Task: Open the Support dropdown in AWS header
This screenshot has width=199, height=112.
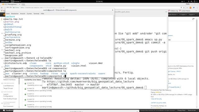Action: (192, 15)
